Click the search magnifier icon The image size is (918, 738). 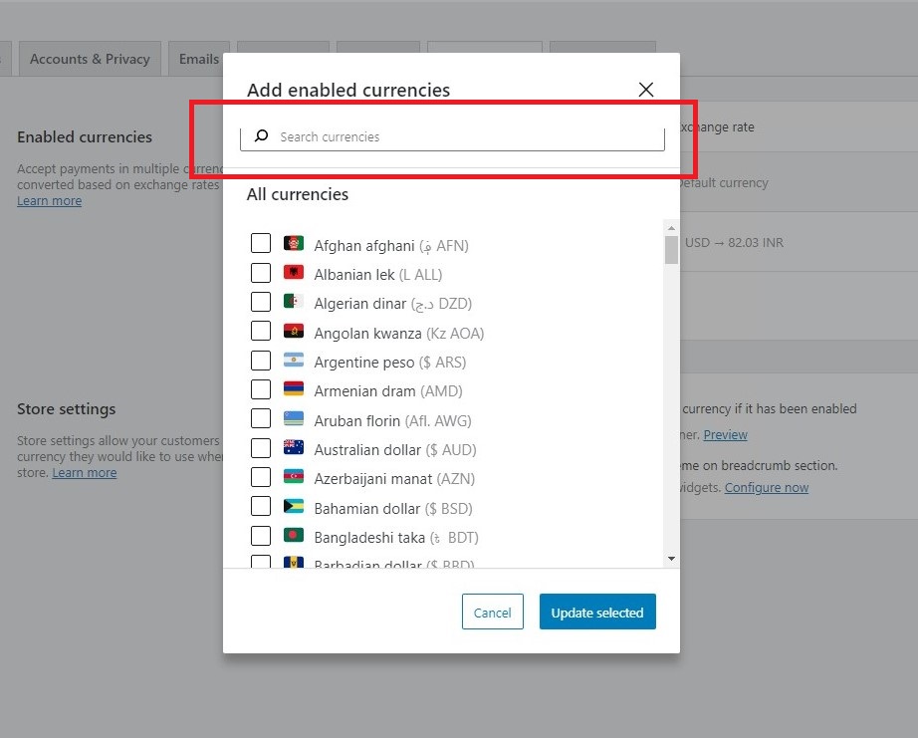pyautogui.click(x=260, y=136)
